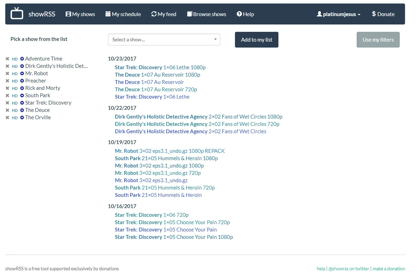This screenshot has height=278, width=418.
Task: Click make a donation footer link
Action: pyautogui.click(x=389, y=269)
